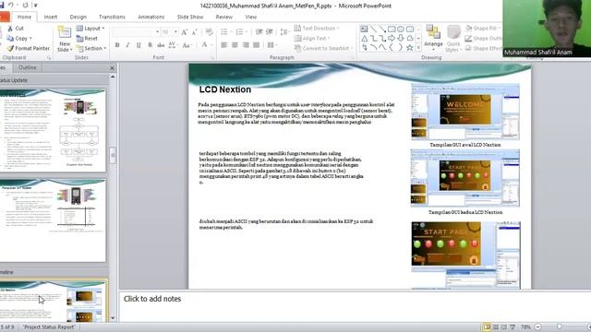This screenshot has height=332, width=591.
Task: Open the Insert ribbon tab
Action: click(x=51, y=17)
